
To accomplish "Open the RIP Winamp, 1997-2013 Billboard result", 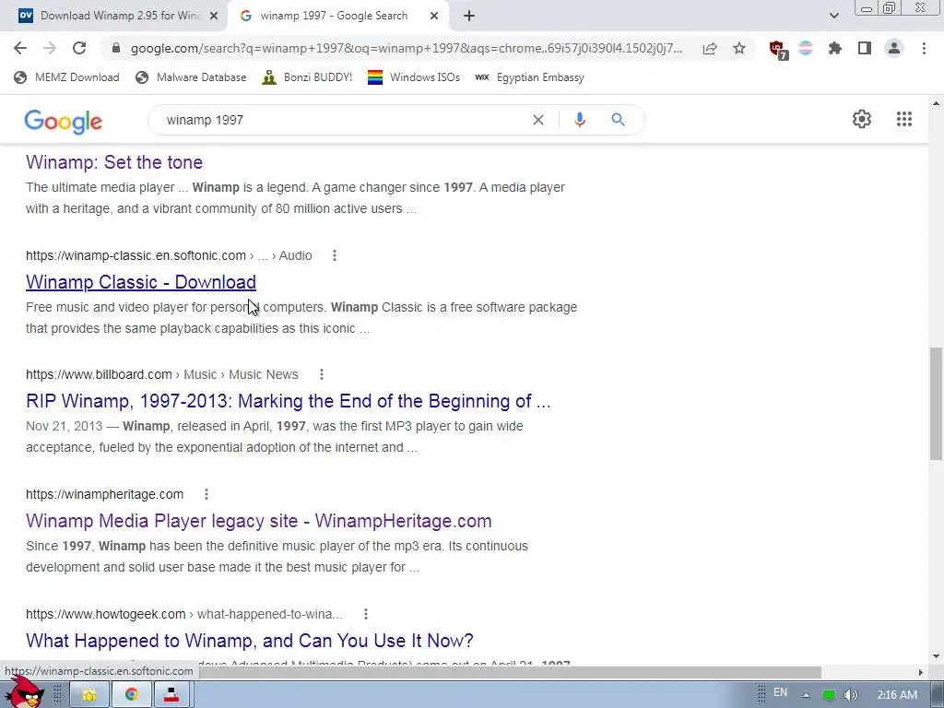I will coord(289,401).
